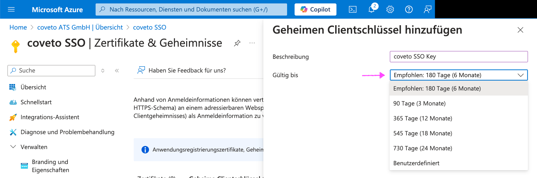Screen dimensions: 537x178
Task: Pin the Zertifikate & Geheimnisse page
Action: [x=237, y=43]
